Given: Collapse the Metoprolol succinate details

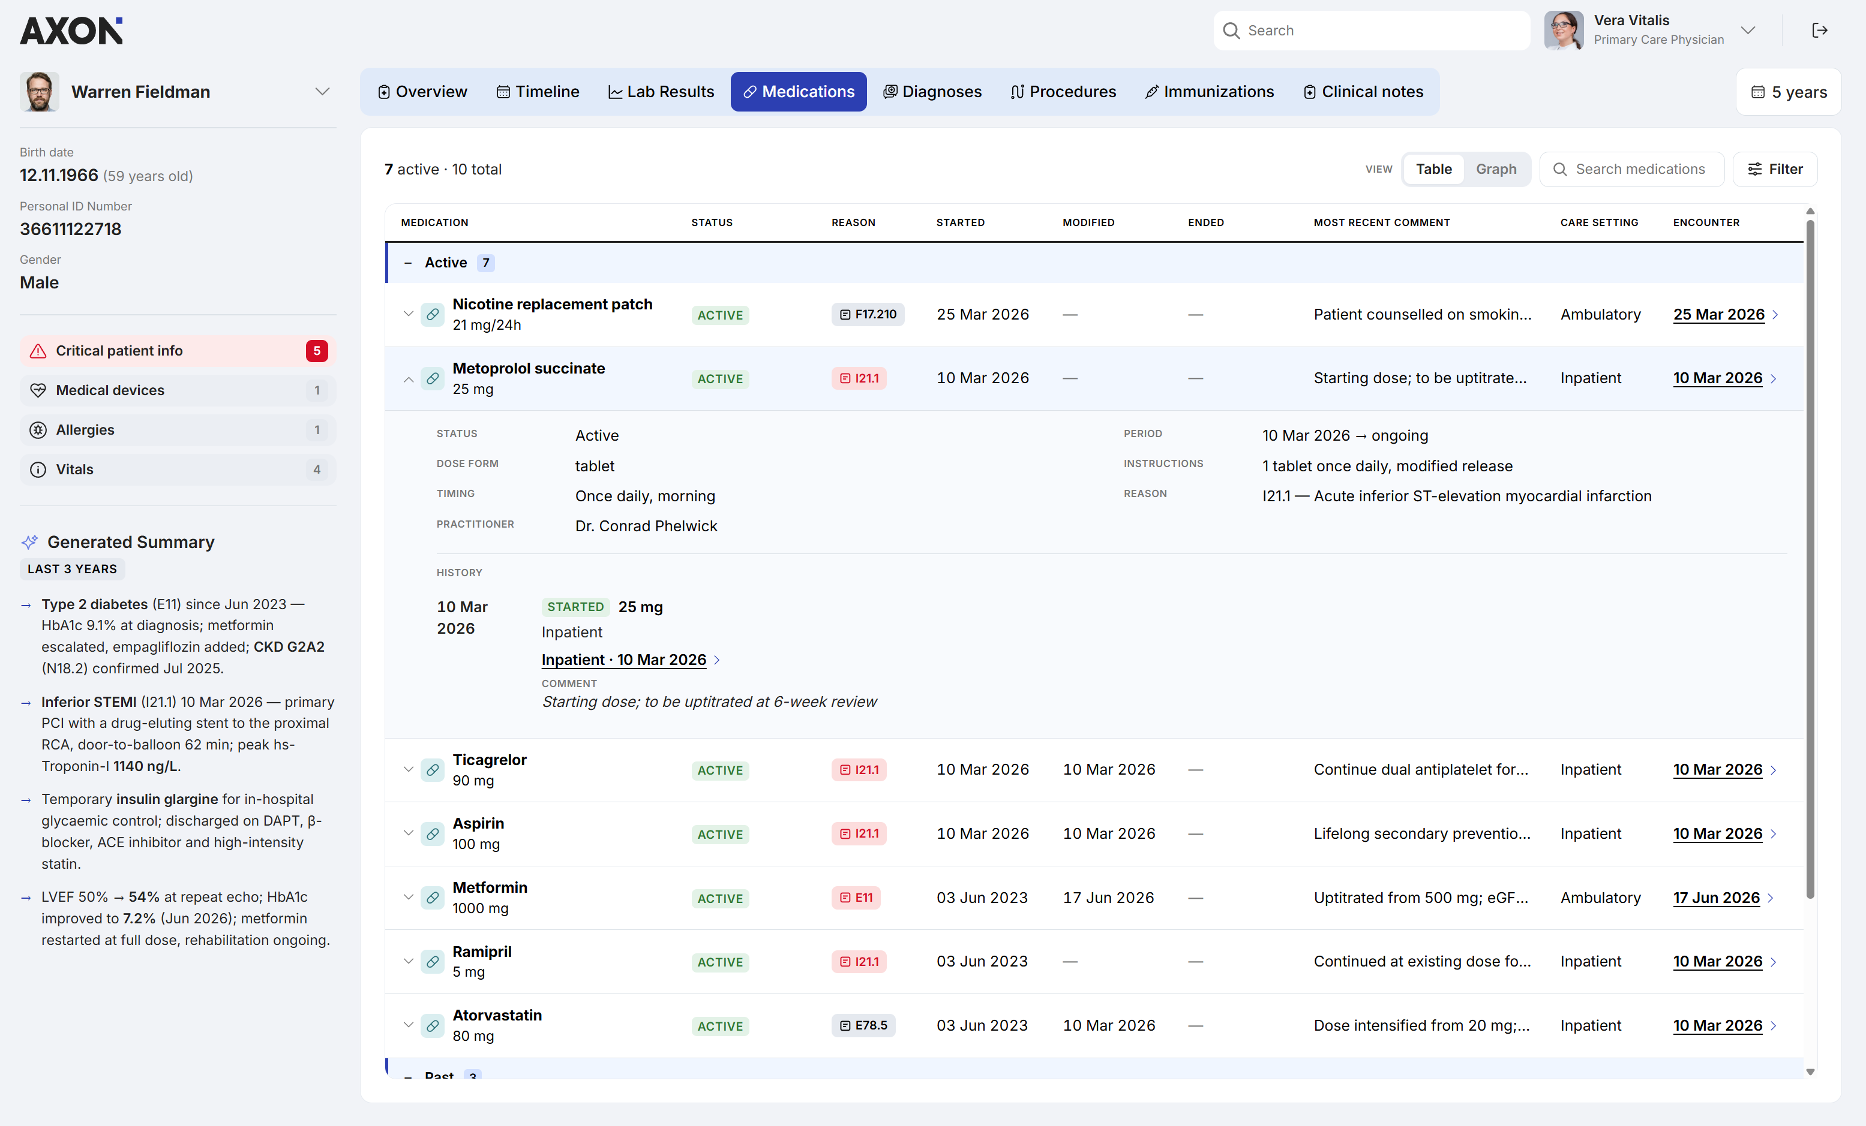Looking at the screenshot, I should pos(408,378).
